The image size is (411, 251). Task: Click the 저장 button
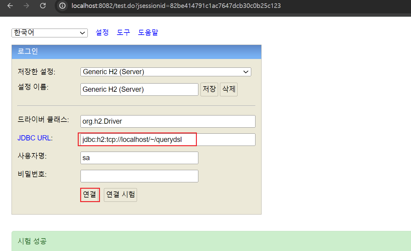[209, 89]
